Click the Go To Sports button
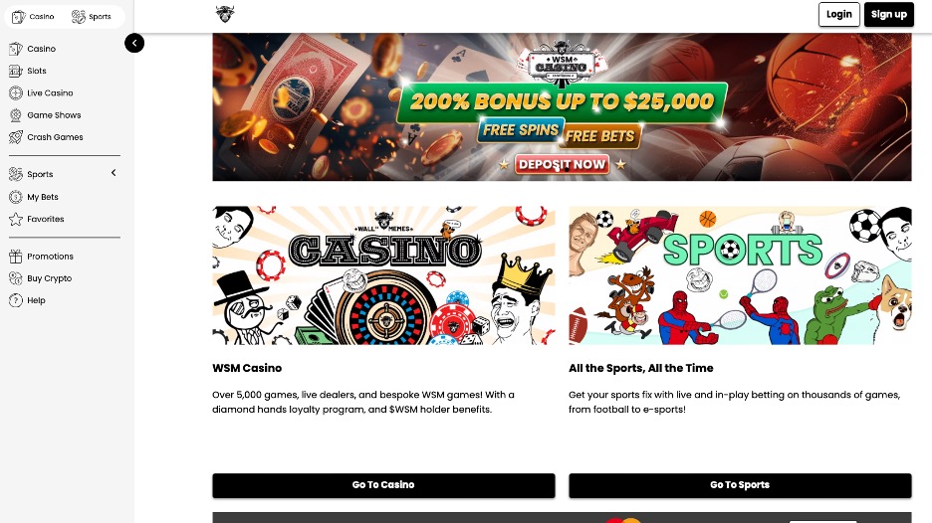This screenshot has width=932, height=523. pyautogui.click(x=740, y=485)
